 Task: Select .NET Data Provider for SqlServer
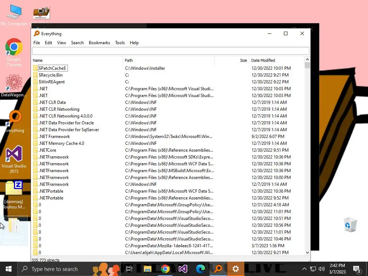[x=69, y=129]
